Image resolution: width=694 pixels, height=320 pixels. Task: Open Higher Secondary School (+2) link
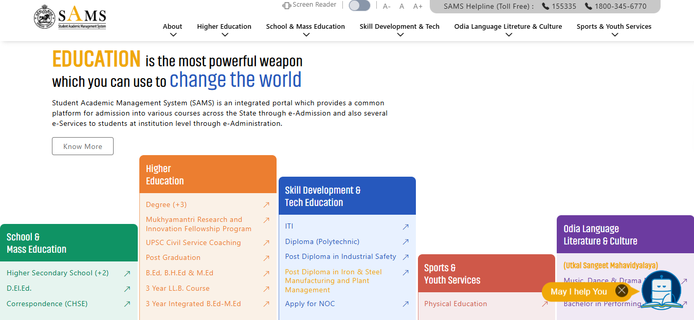58,273
